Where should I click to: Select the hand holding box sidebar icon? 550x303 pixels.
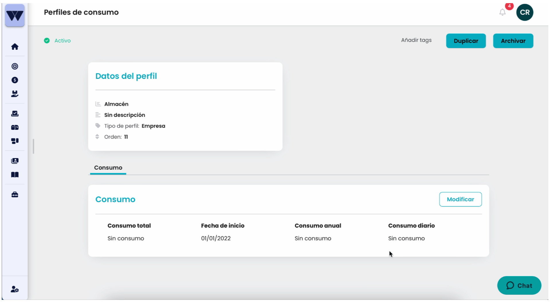15,94
